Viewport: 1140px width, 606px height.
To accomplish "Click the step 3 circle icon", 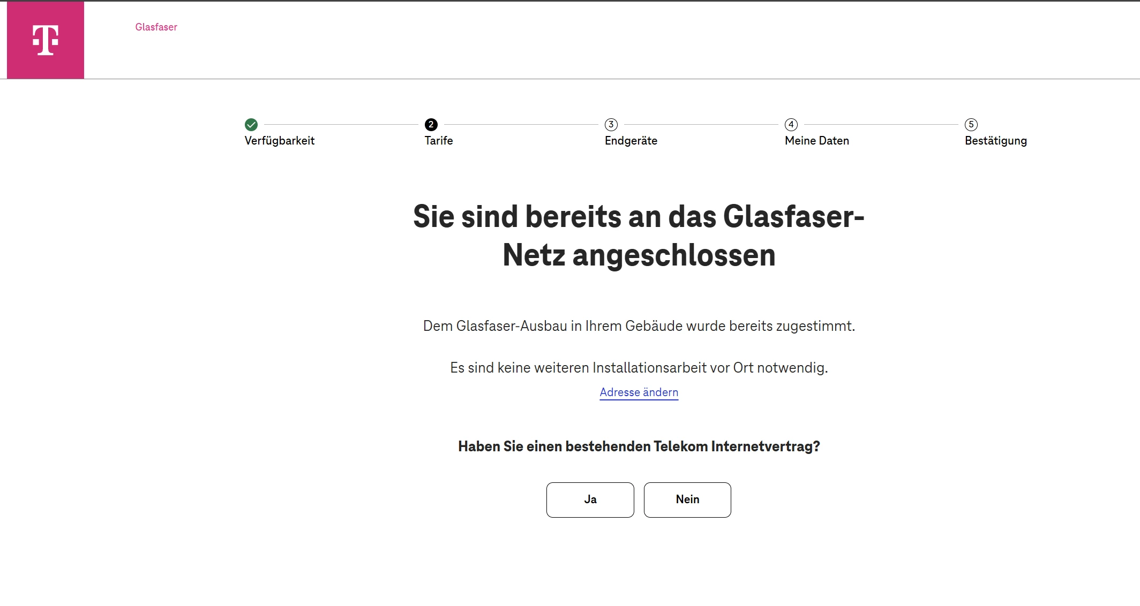I will click(611, 125).
